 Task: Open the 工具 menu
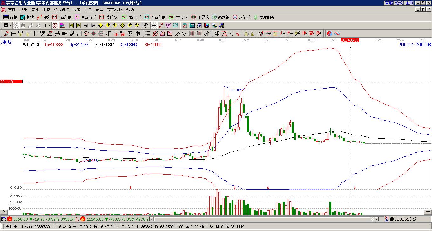tap(88, 10)
